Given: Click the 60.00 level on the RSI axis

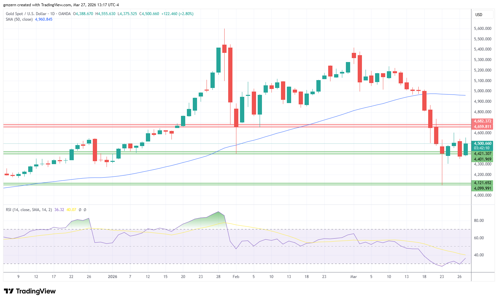Looking at the screenshot, I should tap(479, 238).
